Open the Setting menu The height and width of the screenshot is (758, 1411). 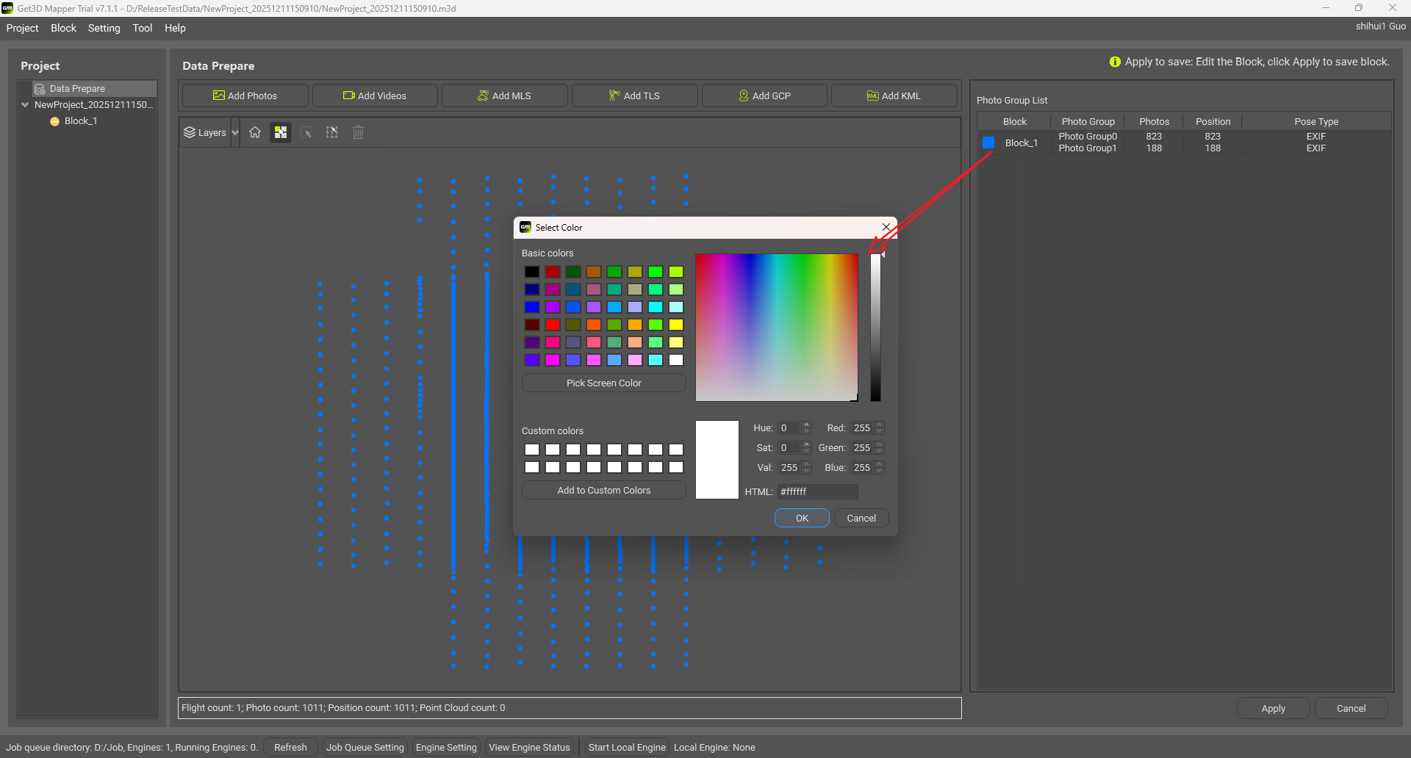tap(104, 28)
